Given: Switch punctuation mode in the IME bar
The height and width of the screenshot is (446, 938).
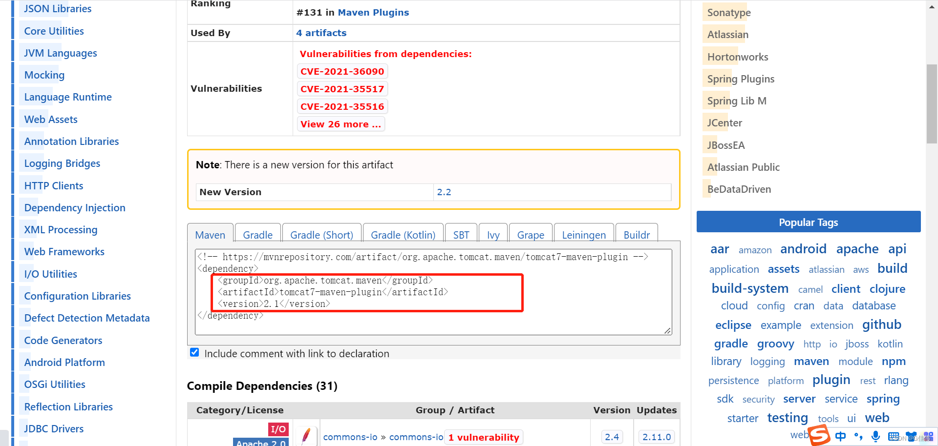Looking at the screenshot, I should 858,436.
